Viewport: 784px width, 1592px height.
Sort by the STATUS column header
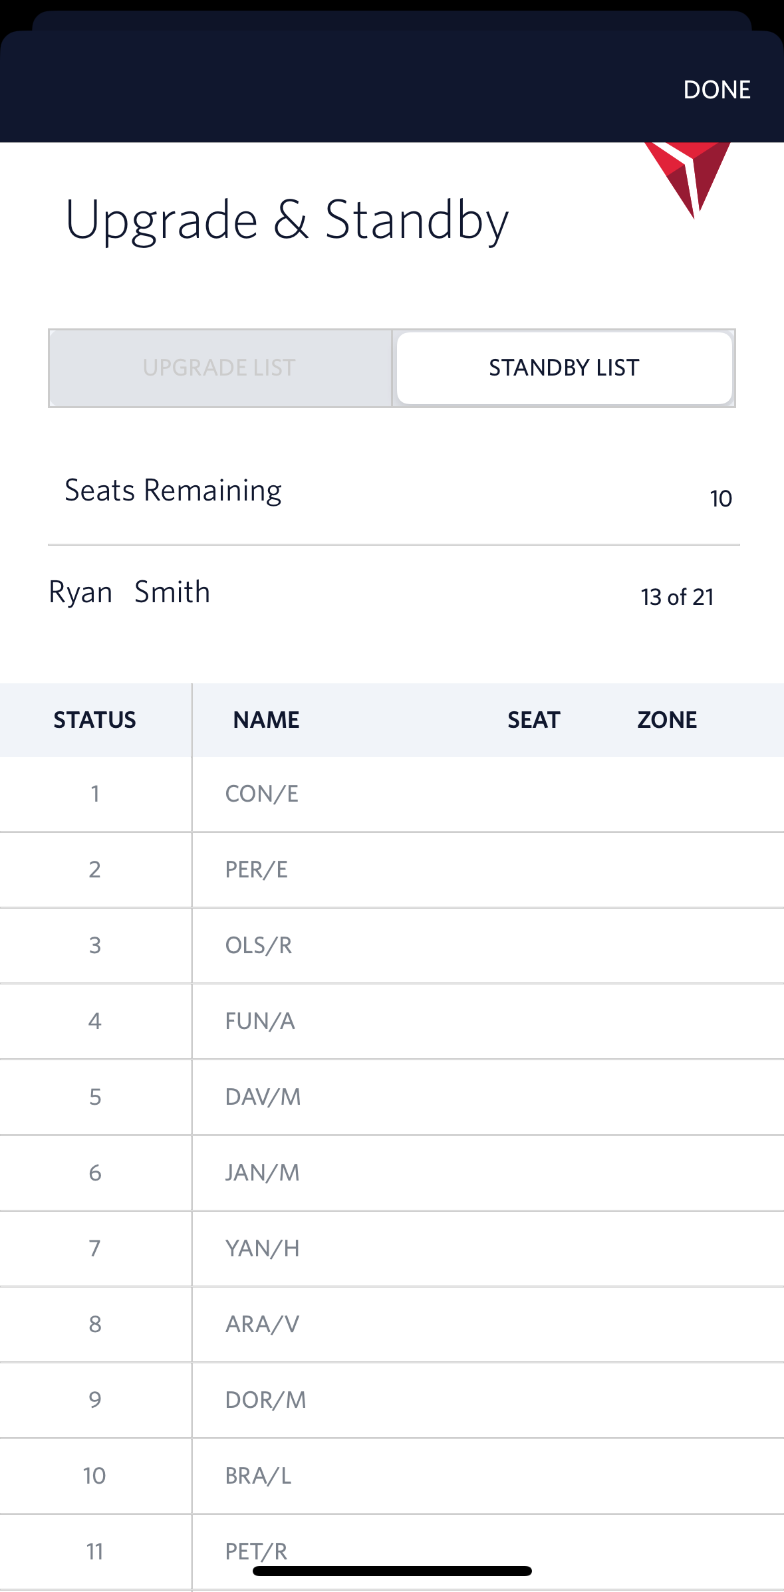pyautogui.click(x=95, y=719)
